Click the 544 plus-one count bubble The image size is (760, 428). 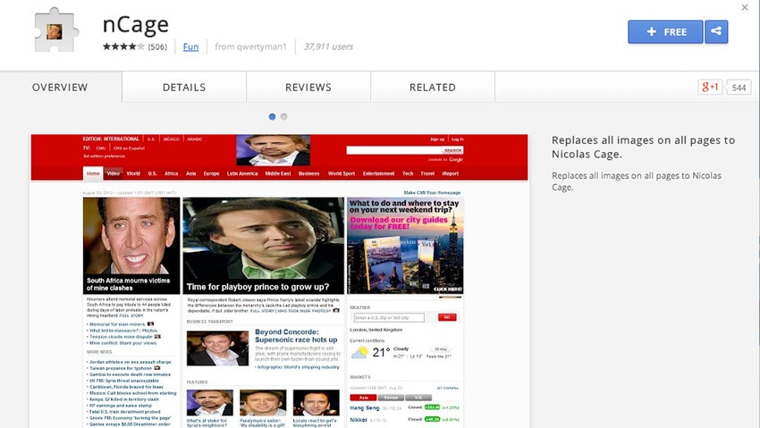[739, 88]
